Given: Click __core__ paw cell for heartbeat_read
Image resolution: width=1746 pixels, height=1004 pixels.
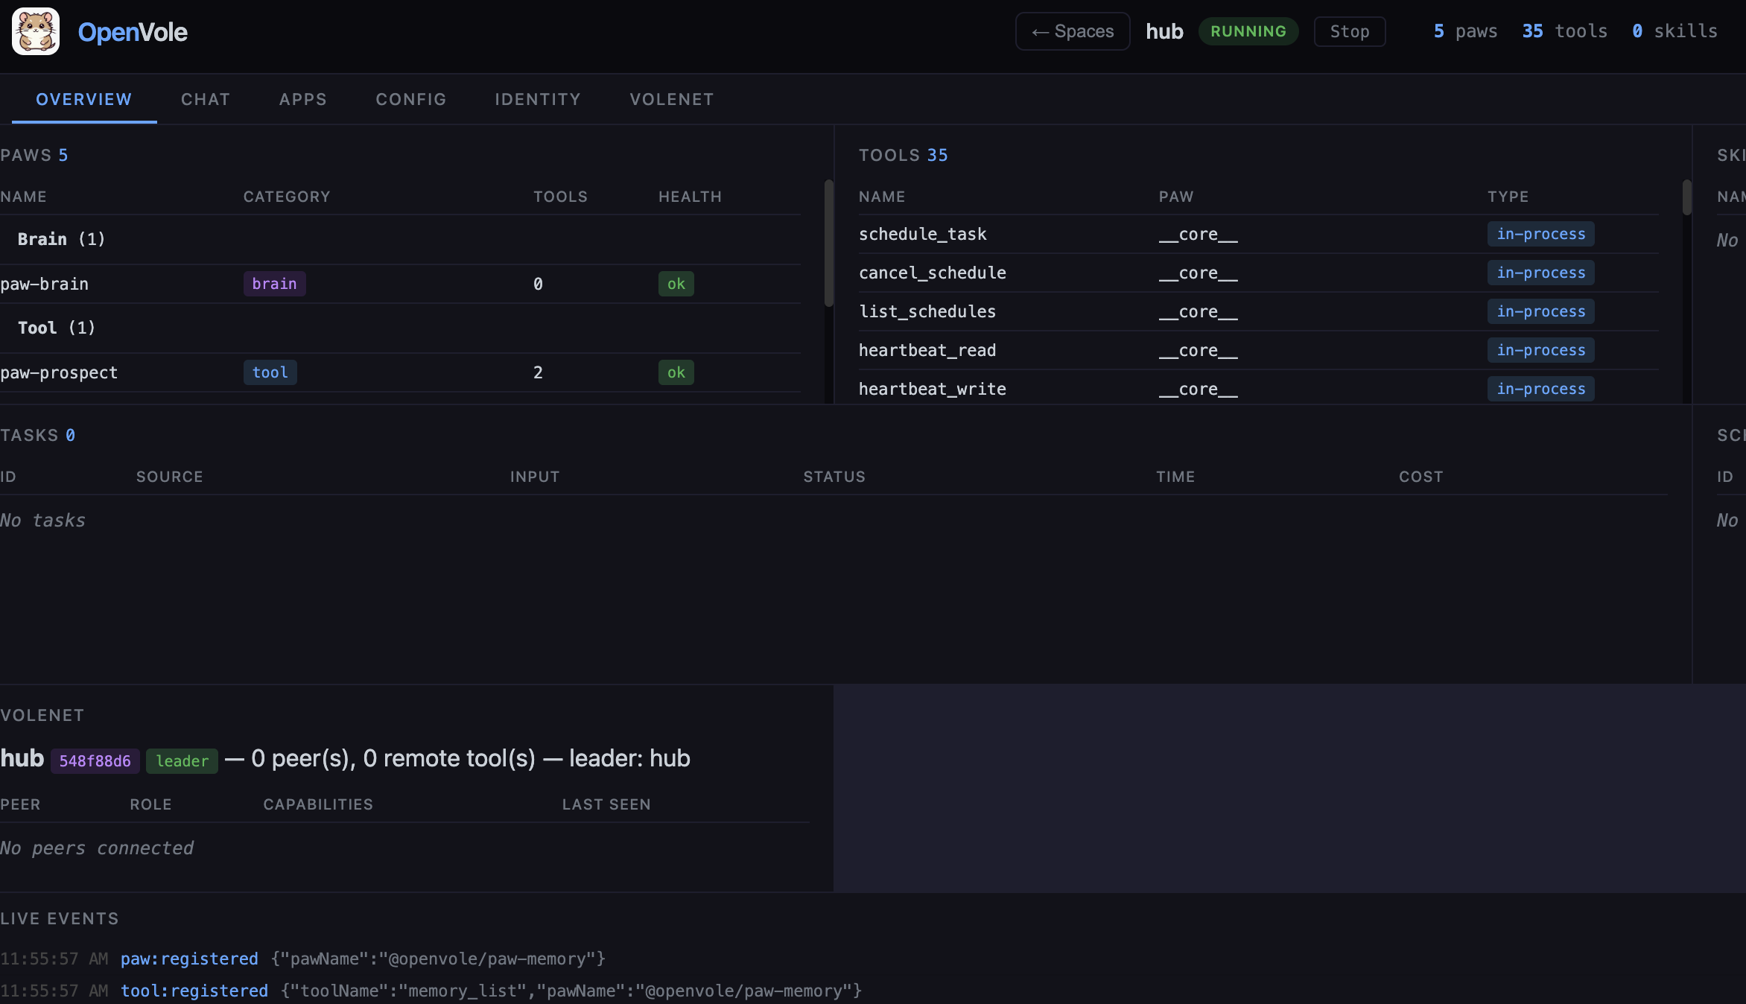Looking at the screenshot, I should (1198, 351).
